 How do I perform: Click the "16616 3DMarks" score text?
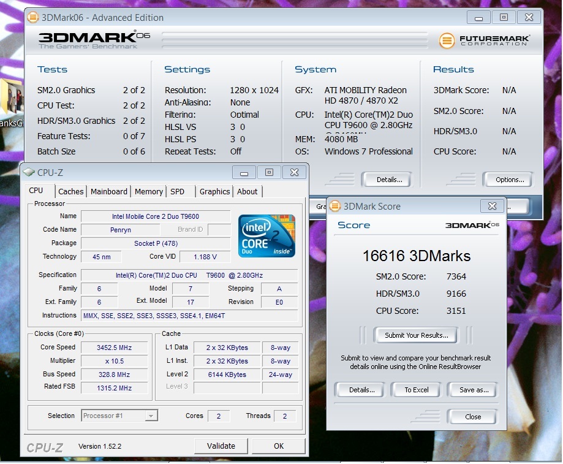[x=417, y=256]
